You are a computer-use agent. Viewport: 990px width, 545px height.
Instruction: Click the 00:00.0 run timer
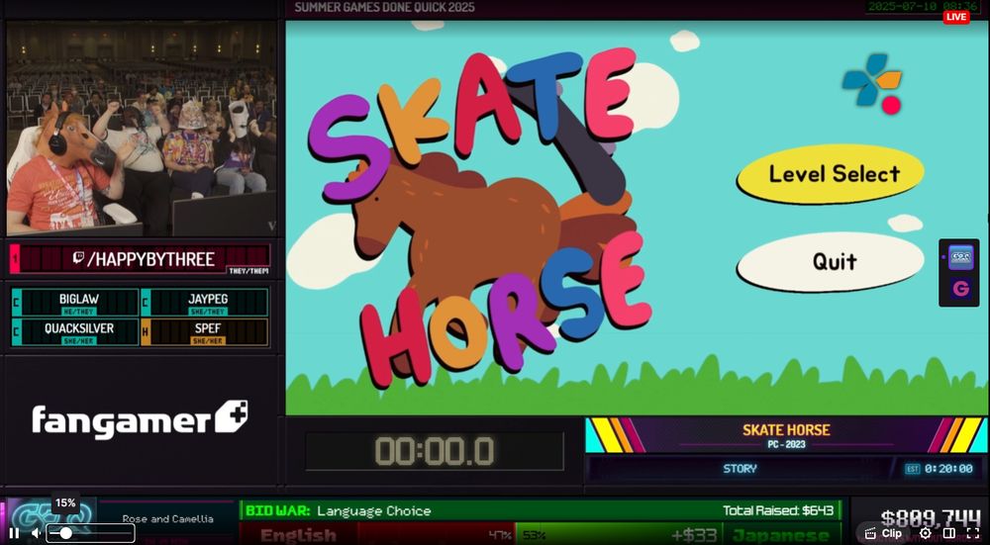pos(435,451)
